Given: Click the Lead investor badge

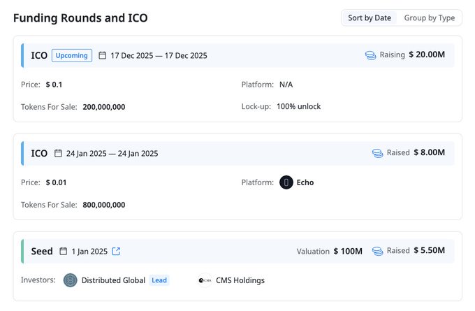Looking at the screenshot, I should pos(159,280).
